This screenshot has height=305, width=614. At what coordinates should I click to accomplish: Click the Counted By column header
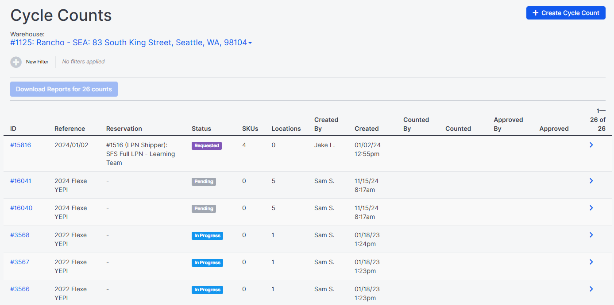(416, 124)
